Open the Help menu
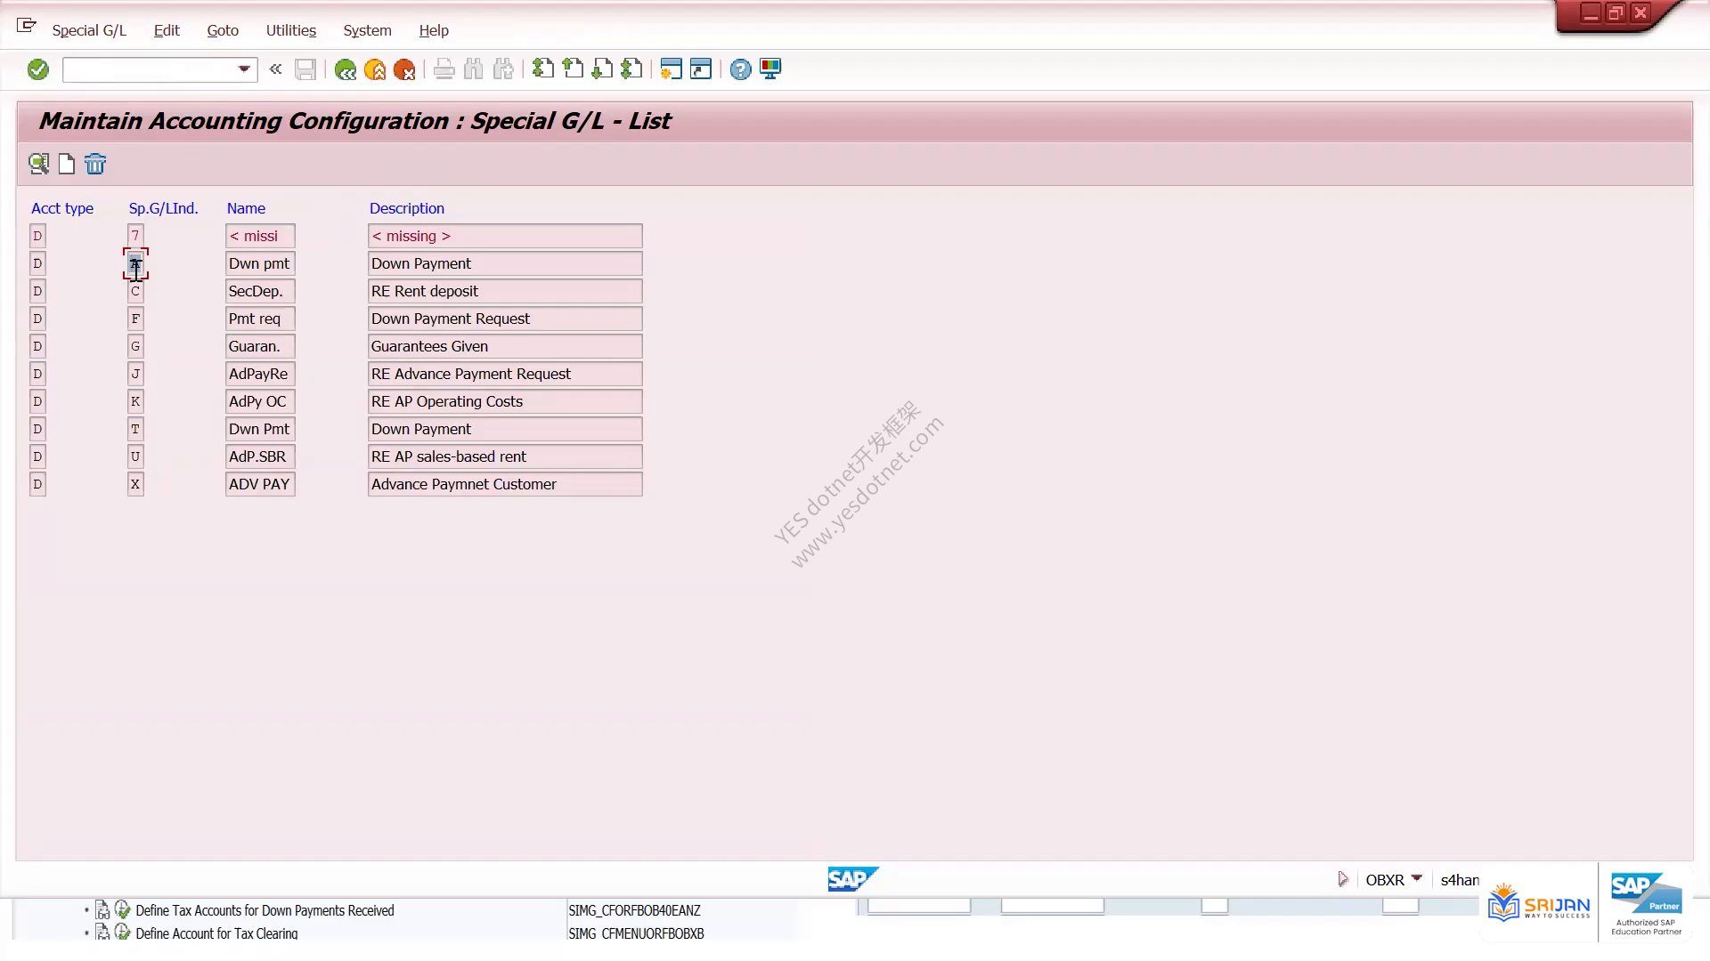 pyautogui.click(x=434, y=30)
